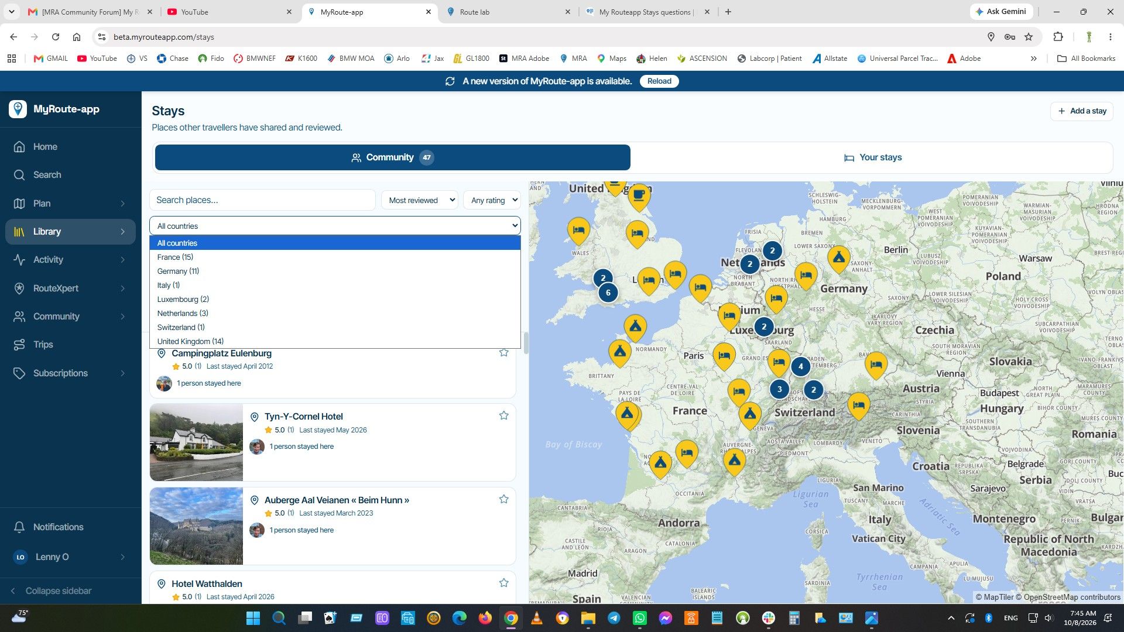Click the stays list scrollbar

point(526,343)
